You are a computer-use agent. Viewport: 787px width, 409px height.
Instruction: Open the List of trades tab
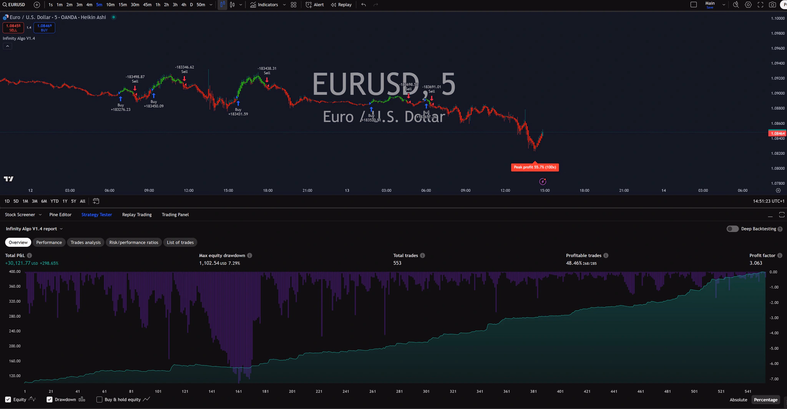coord(180,242)
